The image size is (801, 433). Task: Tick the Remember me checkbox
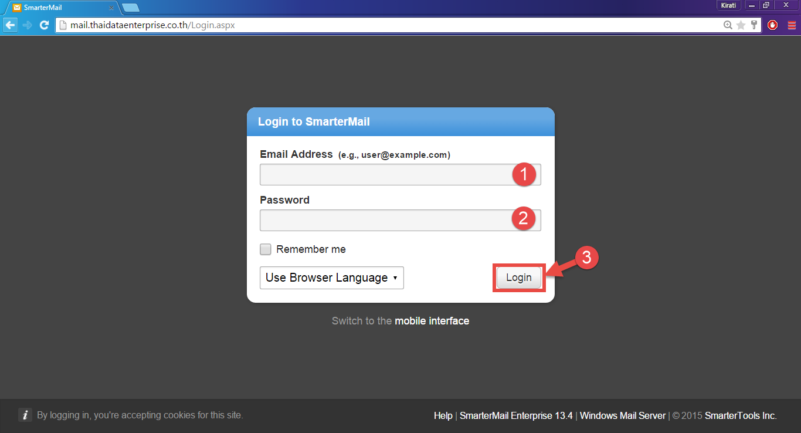coord(266,249)
